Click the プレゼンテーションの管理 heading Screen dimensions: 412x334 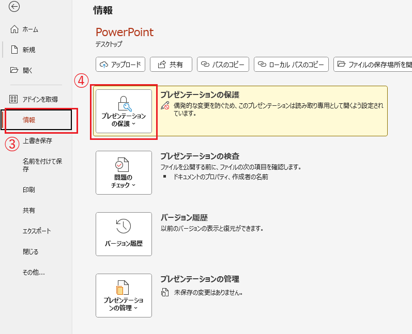[x=200, y=279]
